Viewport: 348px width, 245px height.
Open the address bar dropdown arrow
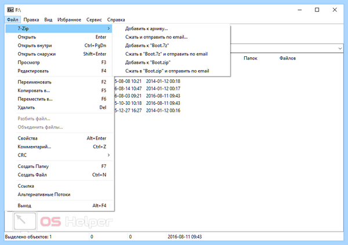pos(340,48)
